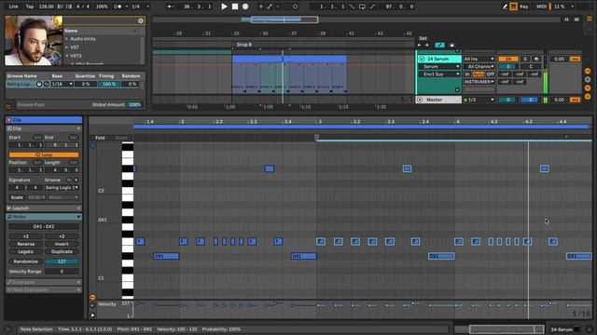Jump to next locator arrow
The image size is (597, 335).
coord(426,46)
